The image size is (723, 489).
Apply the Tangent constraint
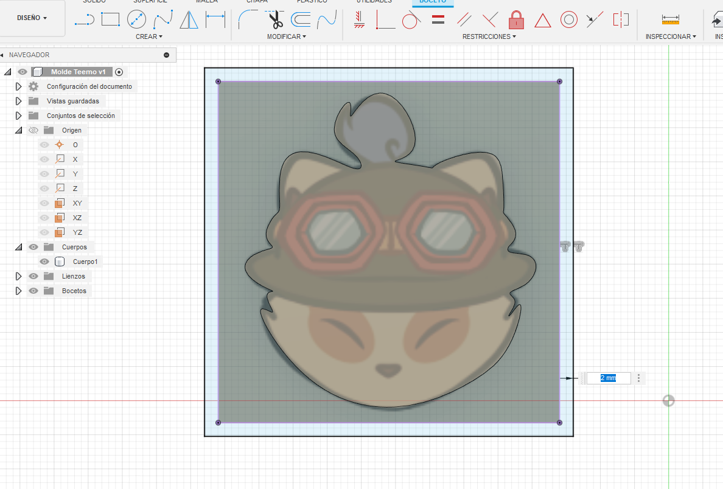[411, 20]
